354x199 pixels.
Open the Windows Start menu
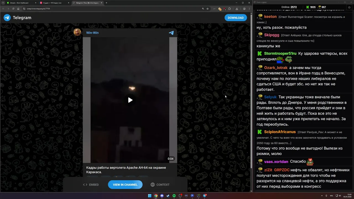click(150, 196)
